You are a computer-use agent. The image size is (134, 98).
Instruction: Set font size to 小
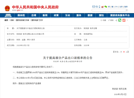(126, 52)
